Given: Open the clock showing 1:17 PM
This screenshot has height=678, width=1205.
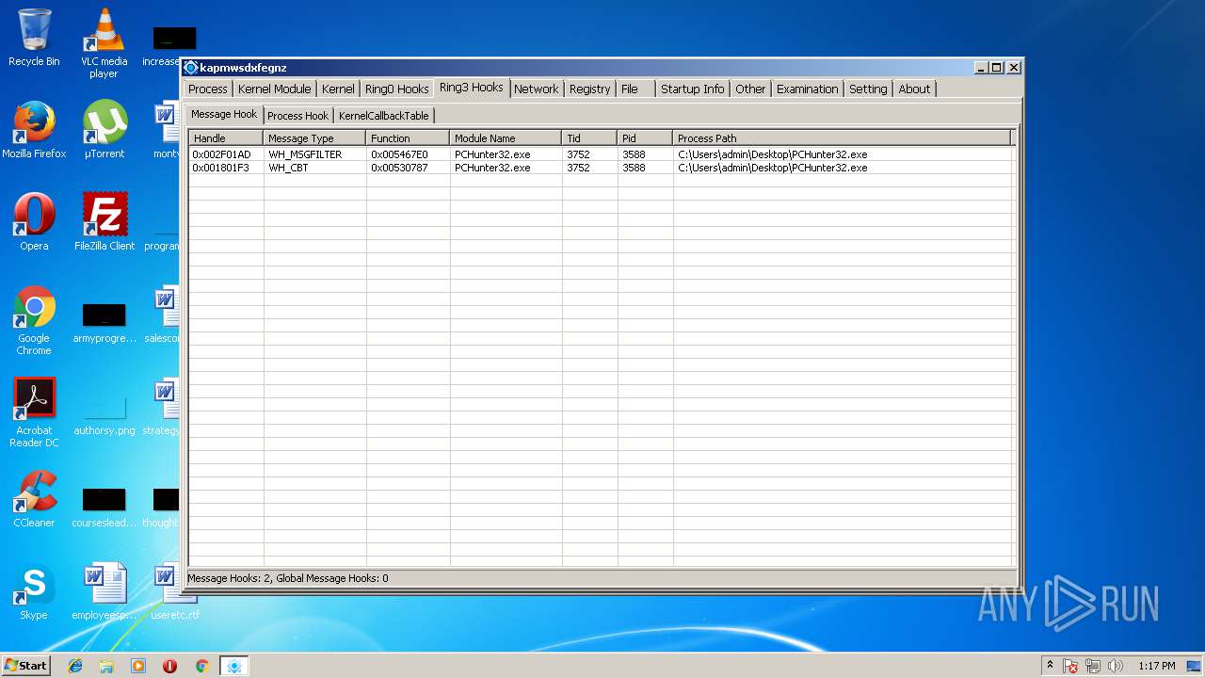Looking at the screenshot, I should click(x=1156, y=666).
